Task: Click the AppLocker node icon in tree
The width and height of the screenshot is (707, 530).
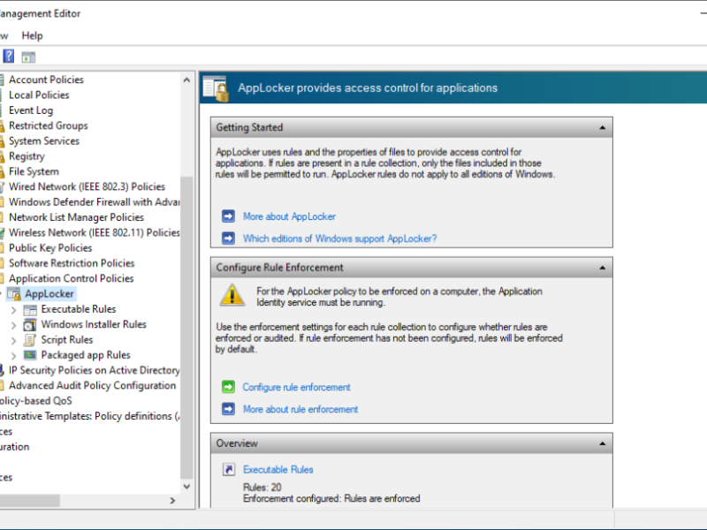Action: (14, 294)
